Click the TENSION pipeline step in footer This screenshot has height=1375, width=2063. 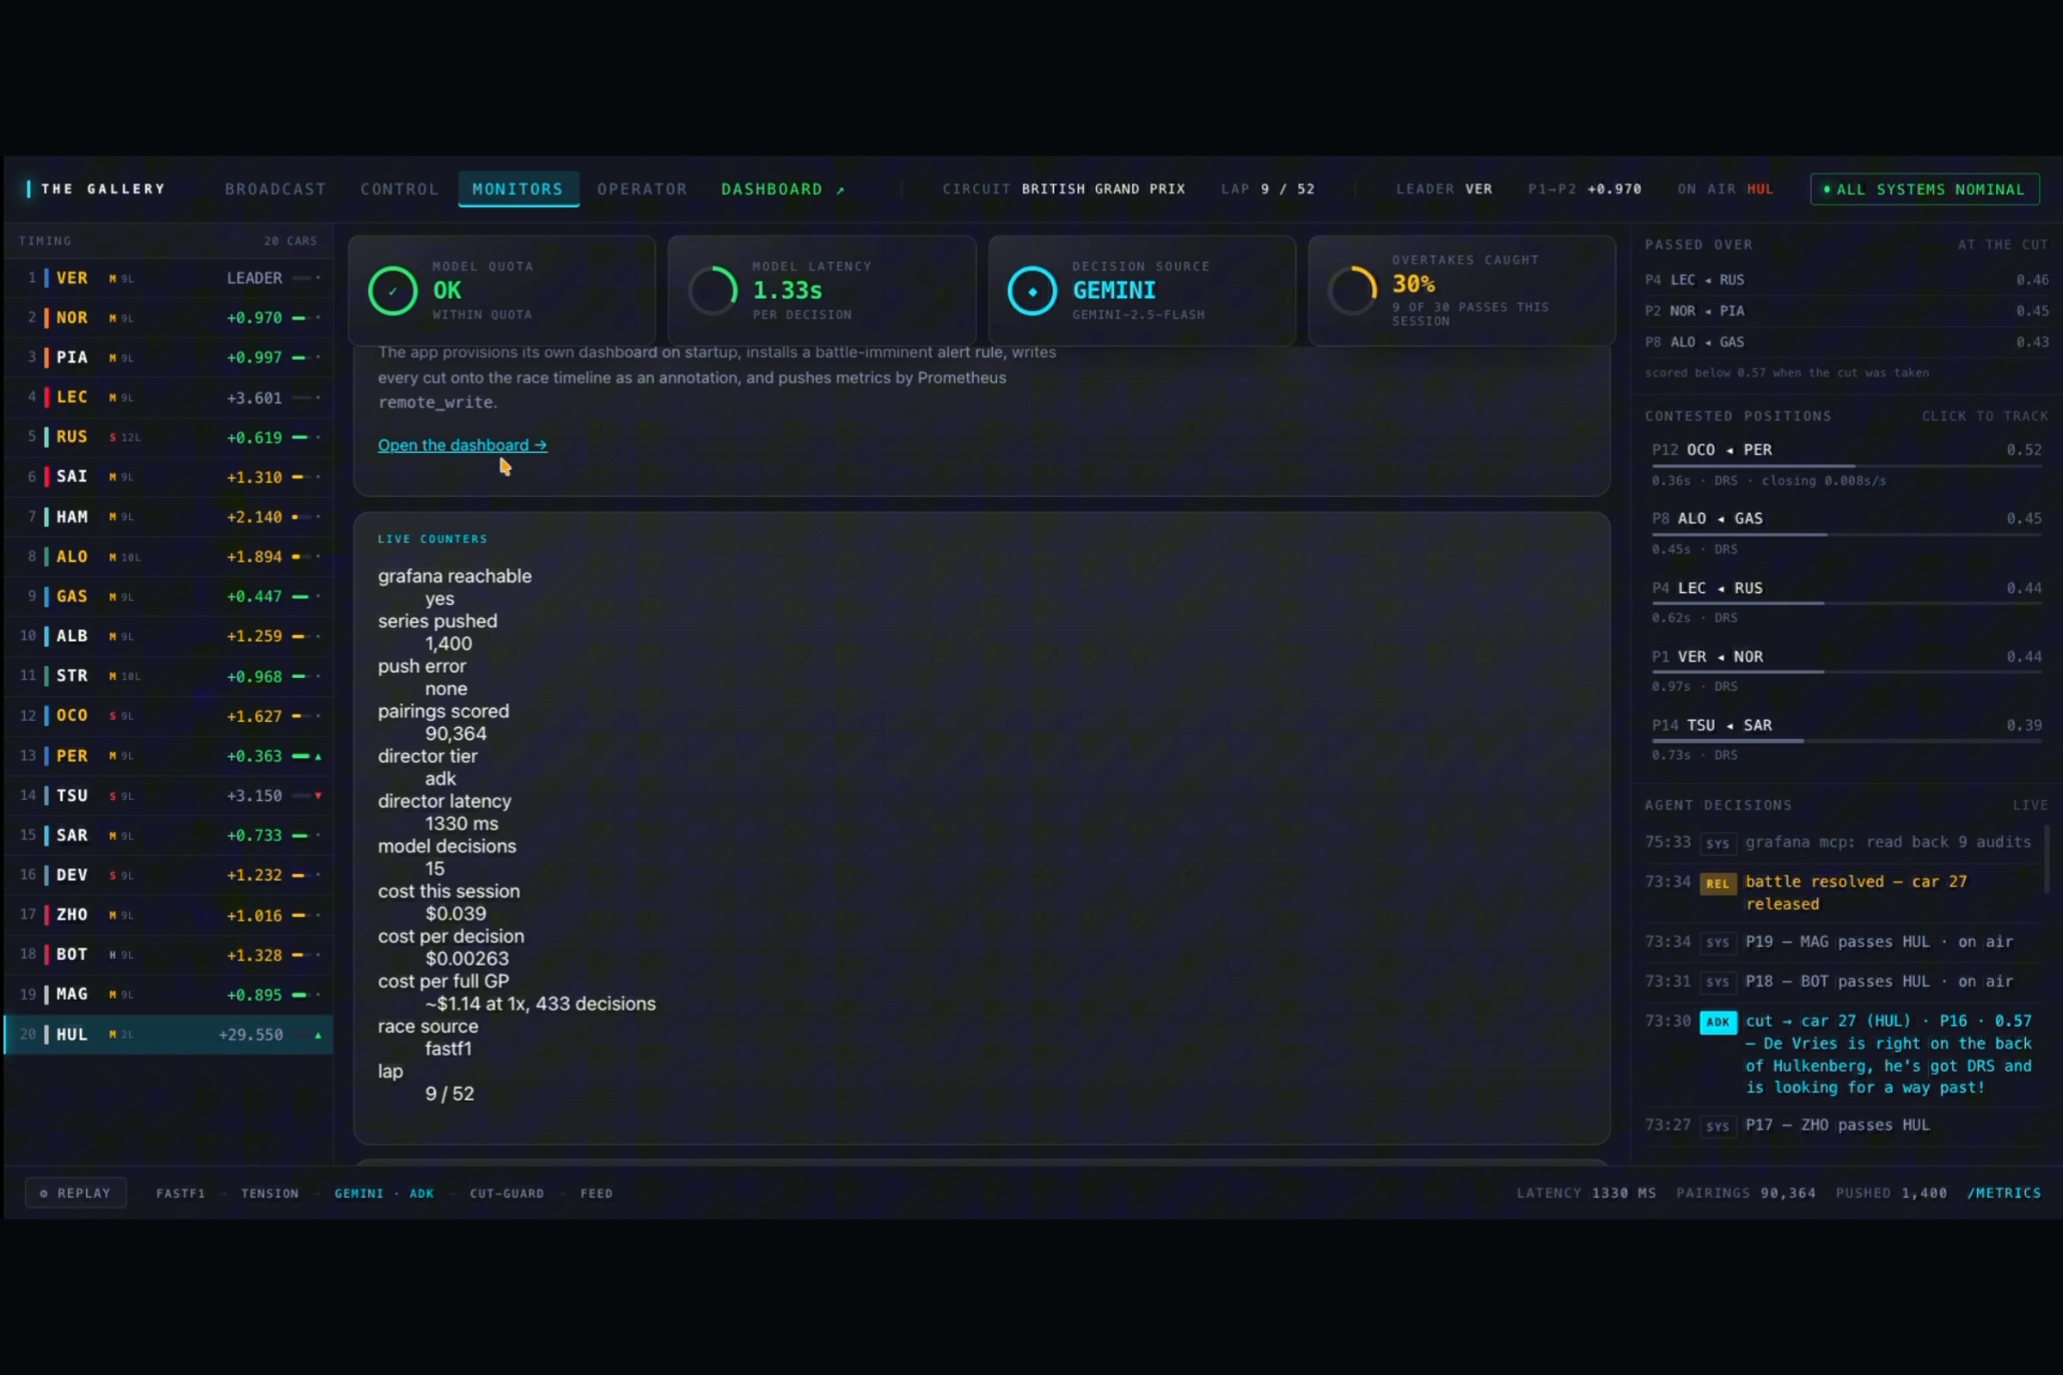click(269, 1194)
